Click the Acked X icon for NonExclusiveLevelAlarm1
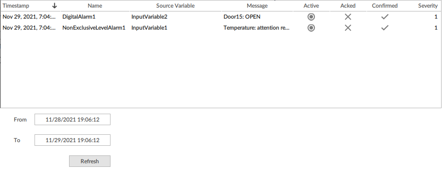The image size is (442, 171). coord(348,28)
